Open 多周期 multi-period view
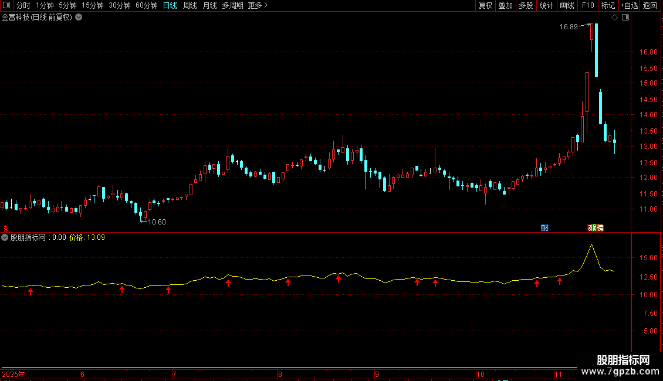 tap(232, 5)
